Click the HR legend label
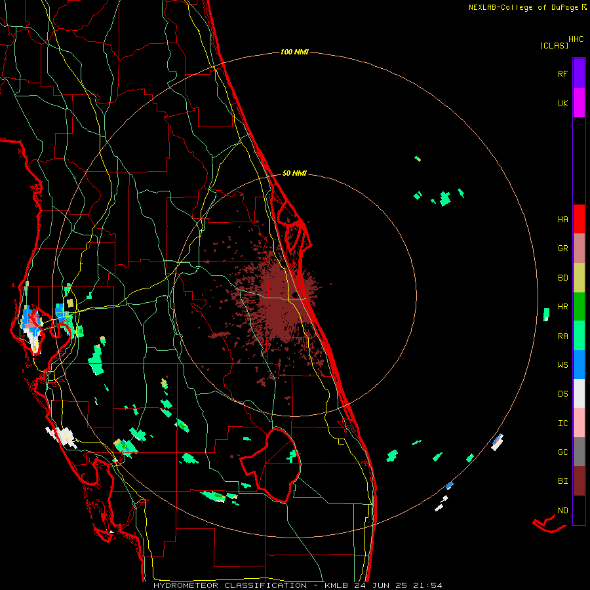 pos(562,307)
